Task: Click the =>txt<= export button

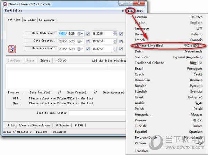Action: 61,60
